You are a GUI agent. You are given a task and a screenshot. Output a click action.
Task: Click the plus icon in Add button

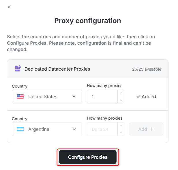(152, 129)
